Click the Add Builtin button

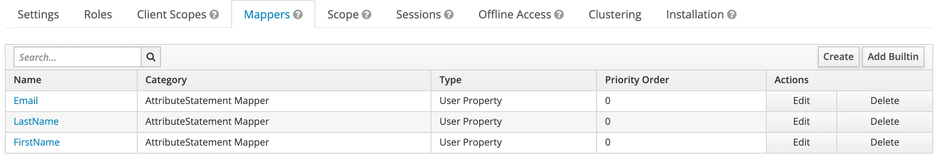click(x=893, y=57)
